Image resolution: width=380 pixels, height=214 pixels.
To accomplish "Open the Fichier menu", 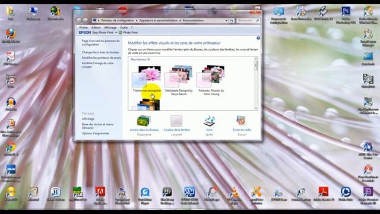I will (x=84, y=28).
